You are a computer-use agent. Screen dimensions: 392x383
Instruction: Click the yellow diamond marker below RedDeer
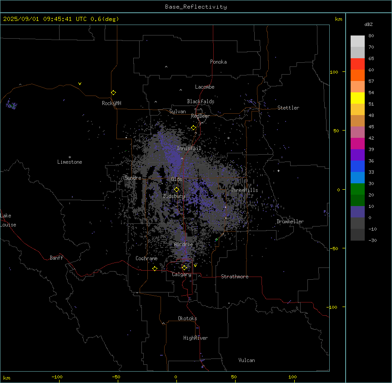[x=193, y=128]
